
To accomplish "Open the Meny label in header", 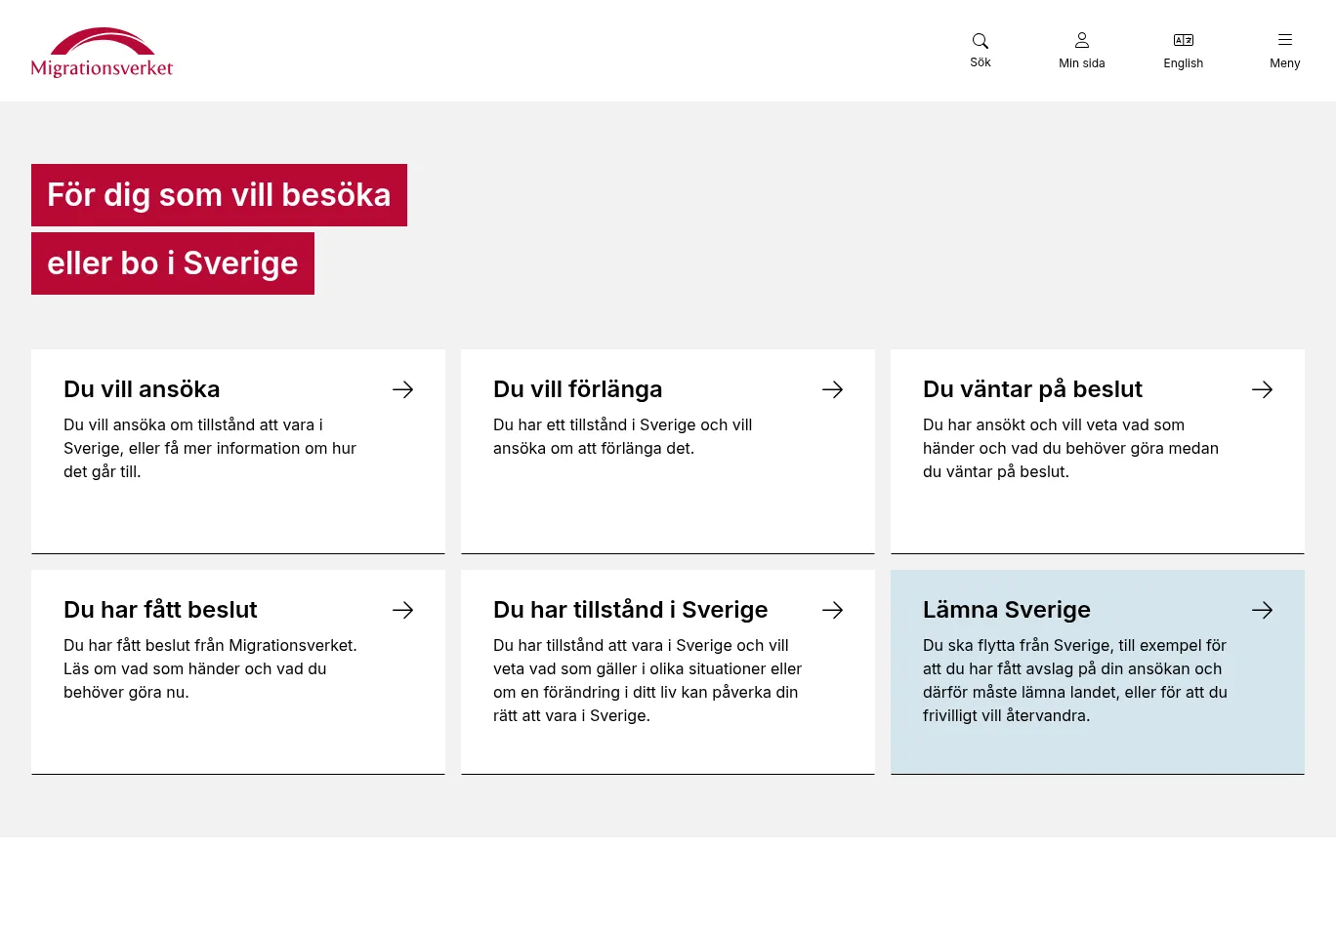I will pos(1285,63).
